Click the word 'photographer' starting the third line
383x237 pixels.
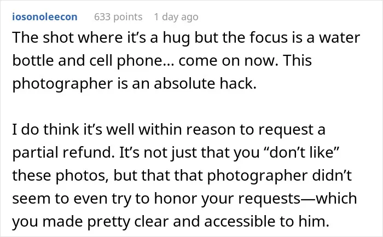pyautogui.click(x=62, y=83)
